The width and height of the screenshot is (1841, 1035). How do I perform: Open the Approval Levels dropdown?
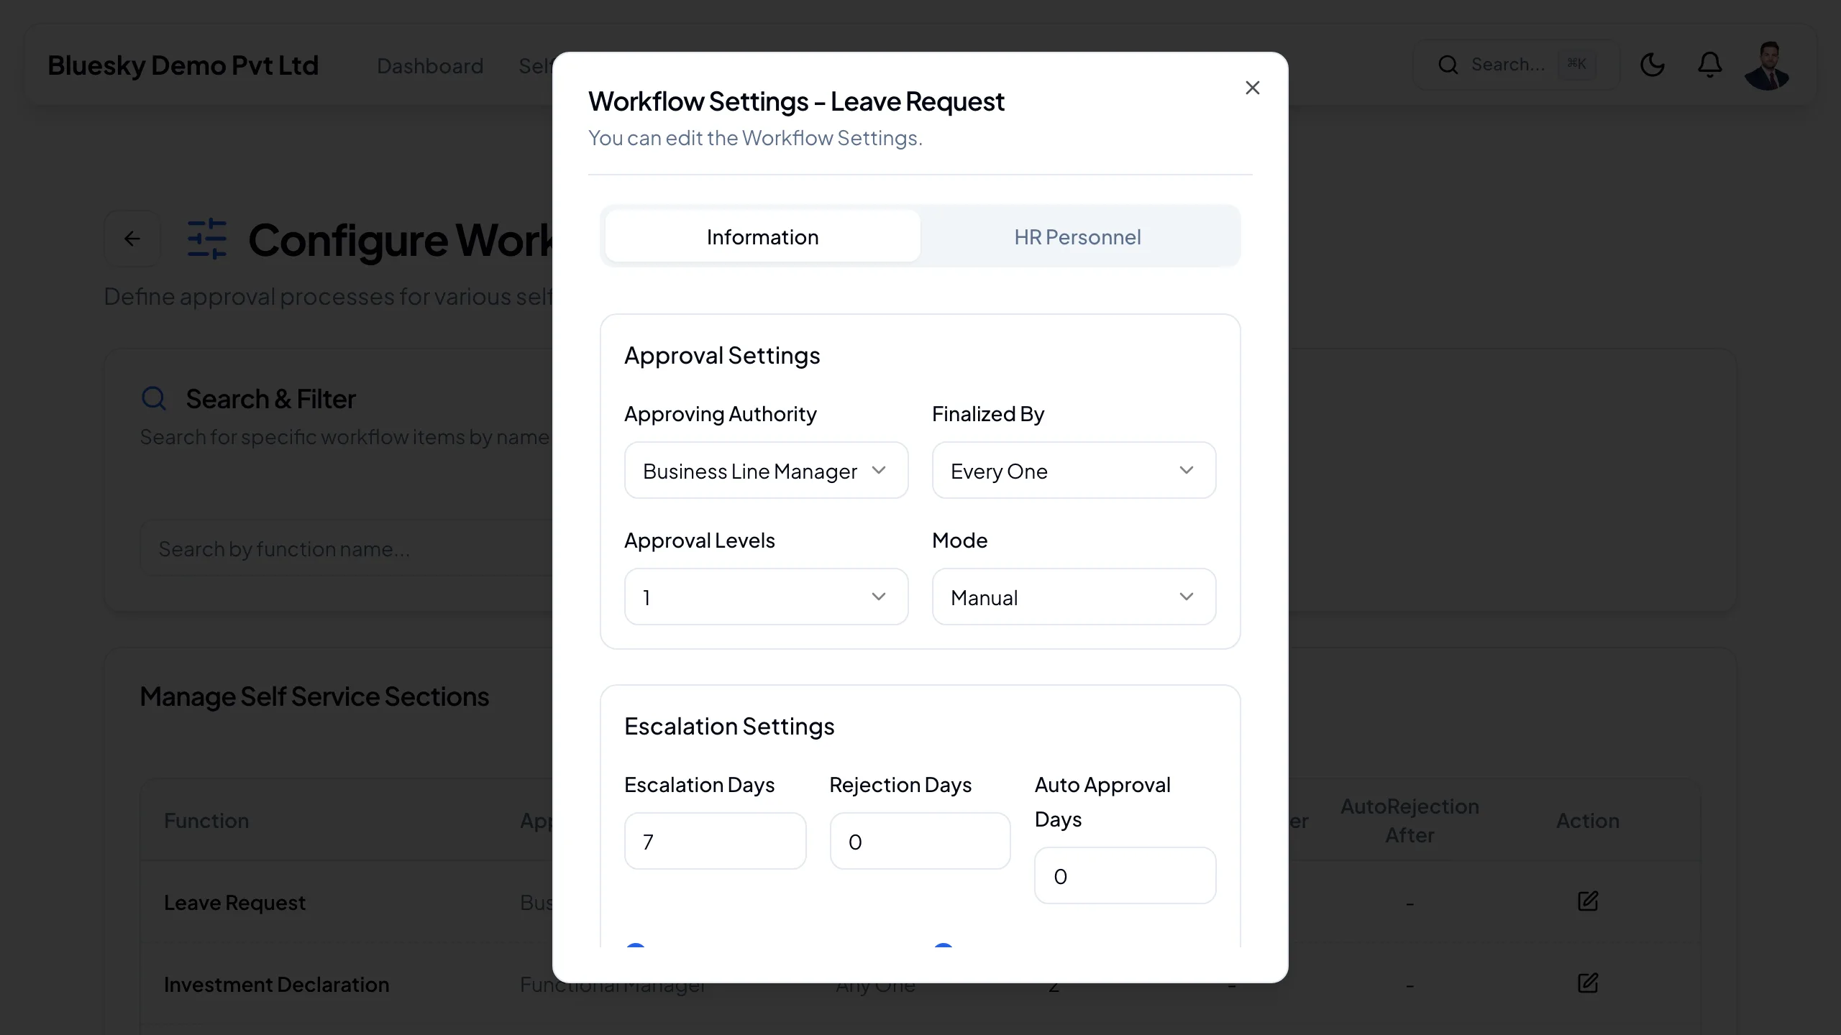pos(766,597)
